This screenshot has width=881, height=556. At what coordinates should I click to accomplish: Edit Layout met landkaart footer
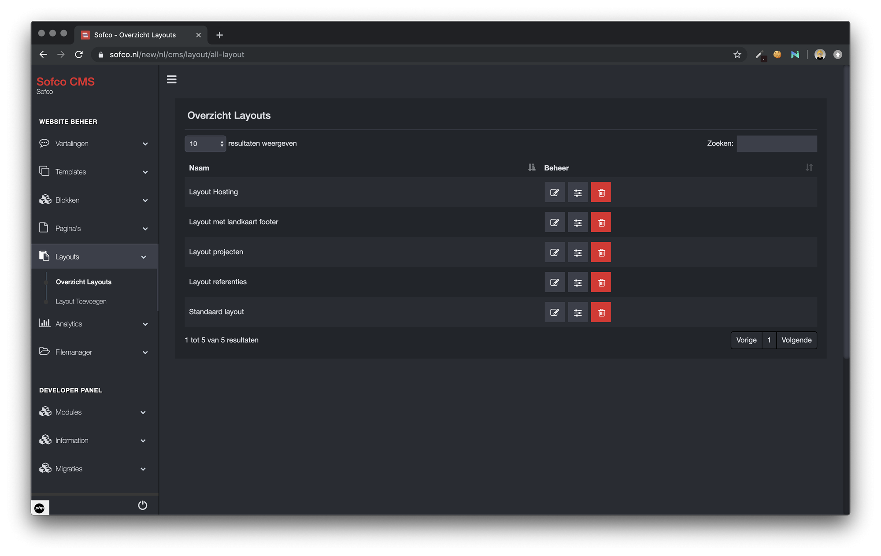(554, 222)
